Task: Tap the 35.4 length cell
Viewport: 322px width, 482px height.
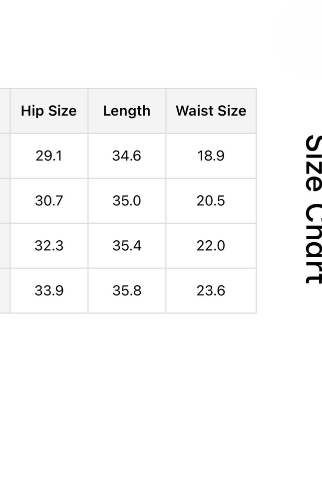Action: click(x=127, y=245)
